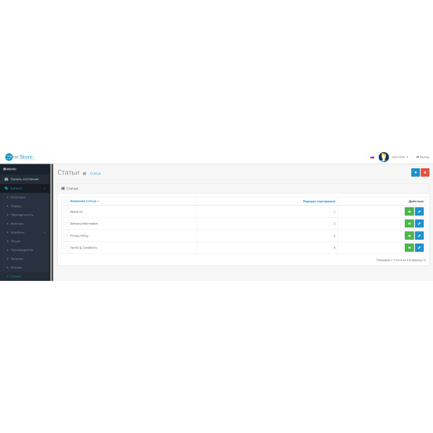Open Панель состояния in the sidebar
Image resolution: width=433 pixels, height=433 pixels.
[24, 179]
